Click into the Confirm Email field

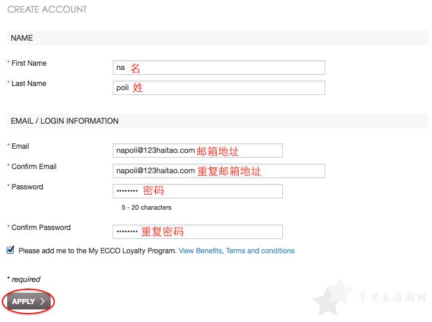(x=219, y=171)
